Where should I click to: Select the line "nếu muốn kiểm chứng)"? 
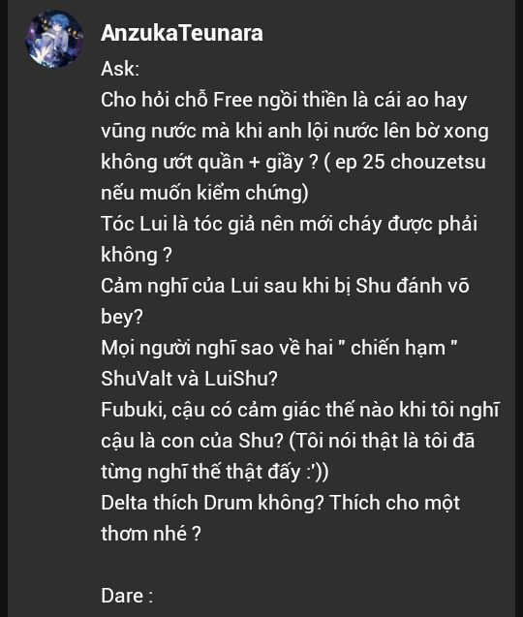pyautogui.click(x=204, y=193)
